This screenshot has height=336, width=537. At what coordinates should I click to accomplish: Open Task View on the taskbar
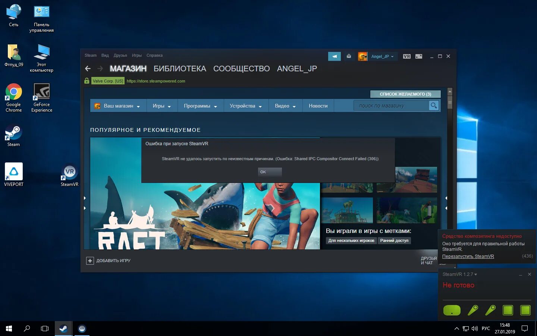click(x=45, y=329)
